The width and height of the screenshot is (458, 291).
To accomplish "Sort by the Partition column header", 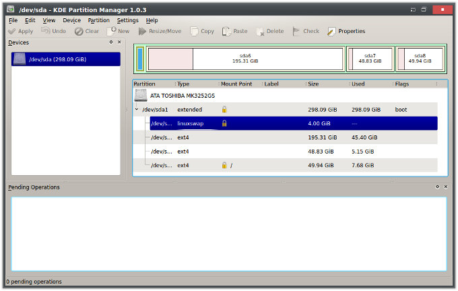I will tap(154, 84).
